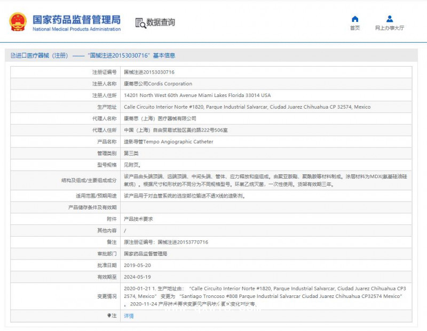Open the 详情 details link

[x=129, y=316]
